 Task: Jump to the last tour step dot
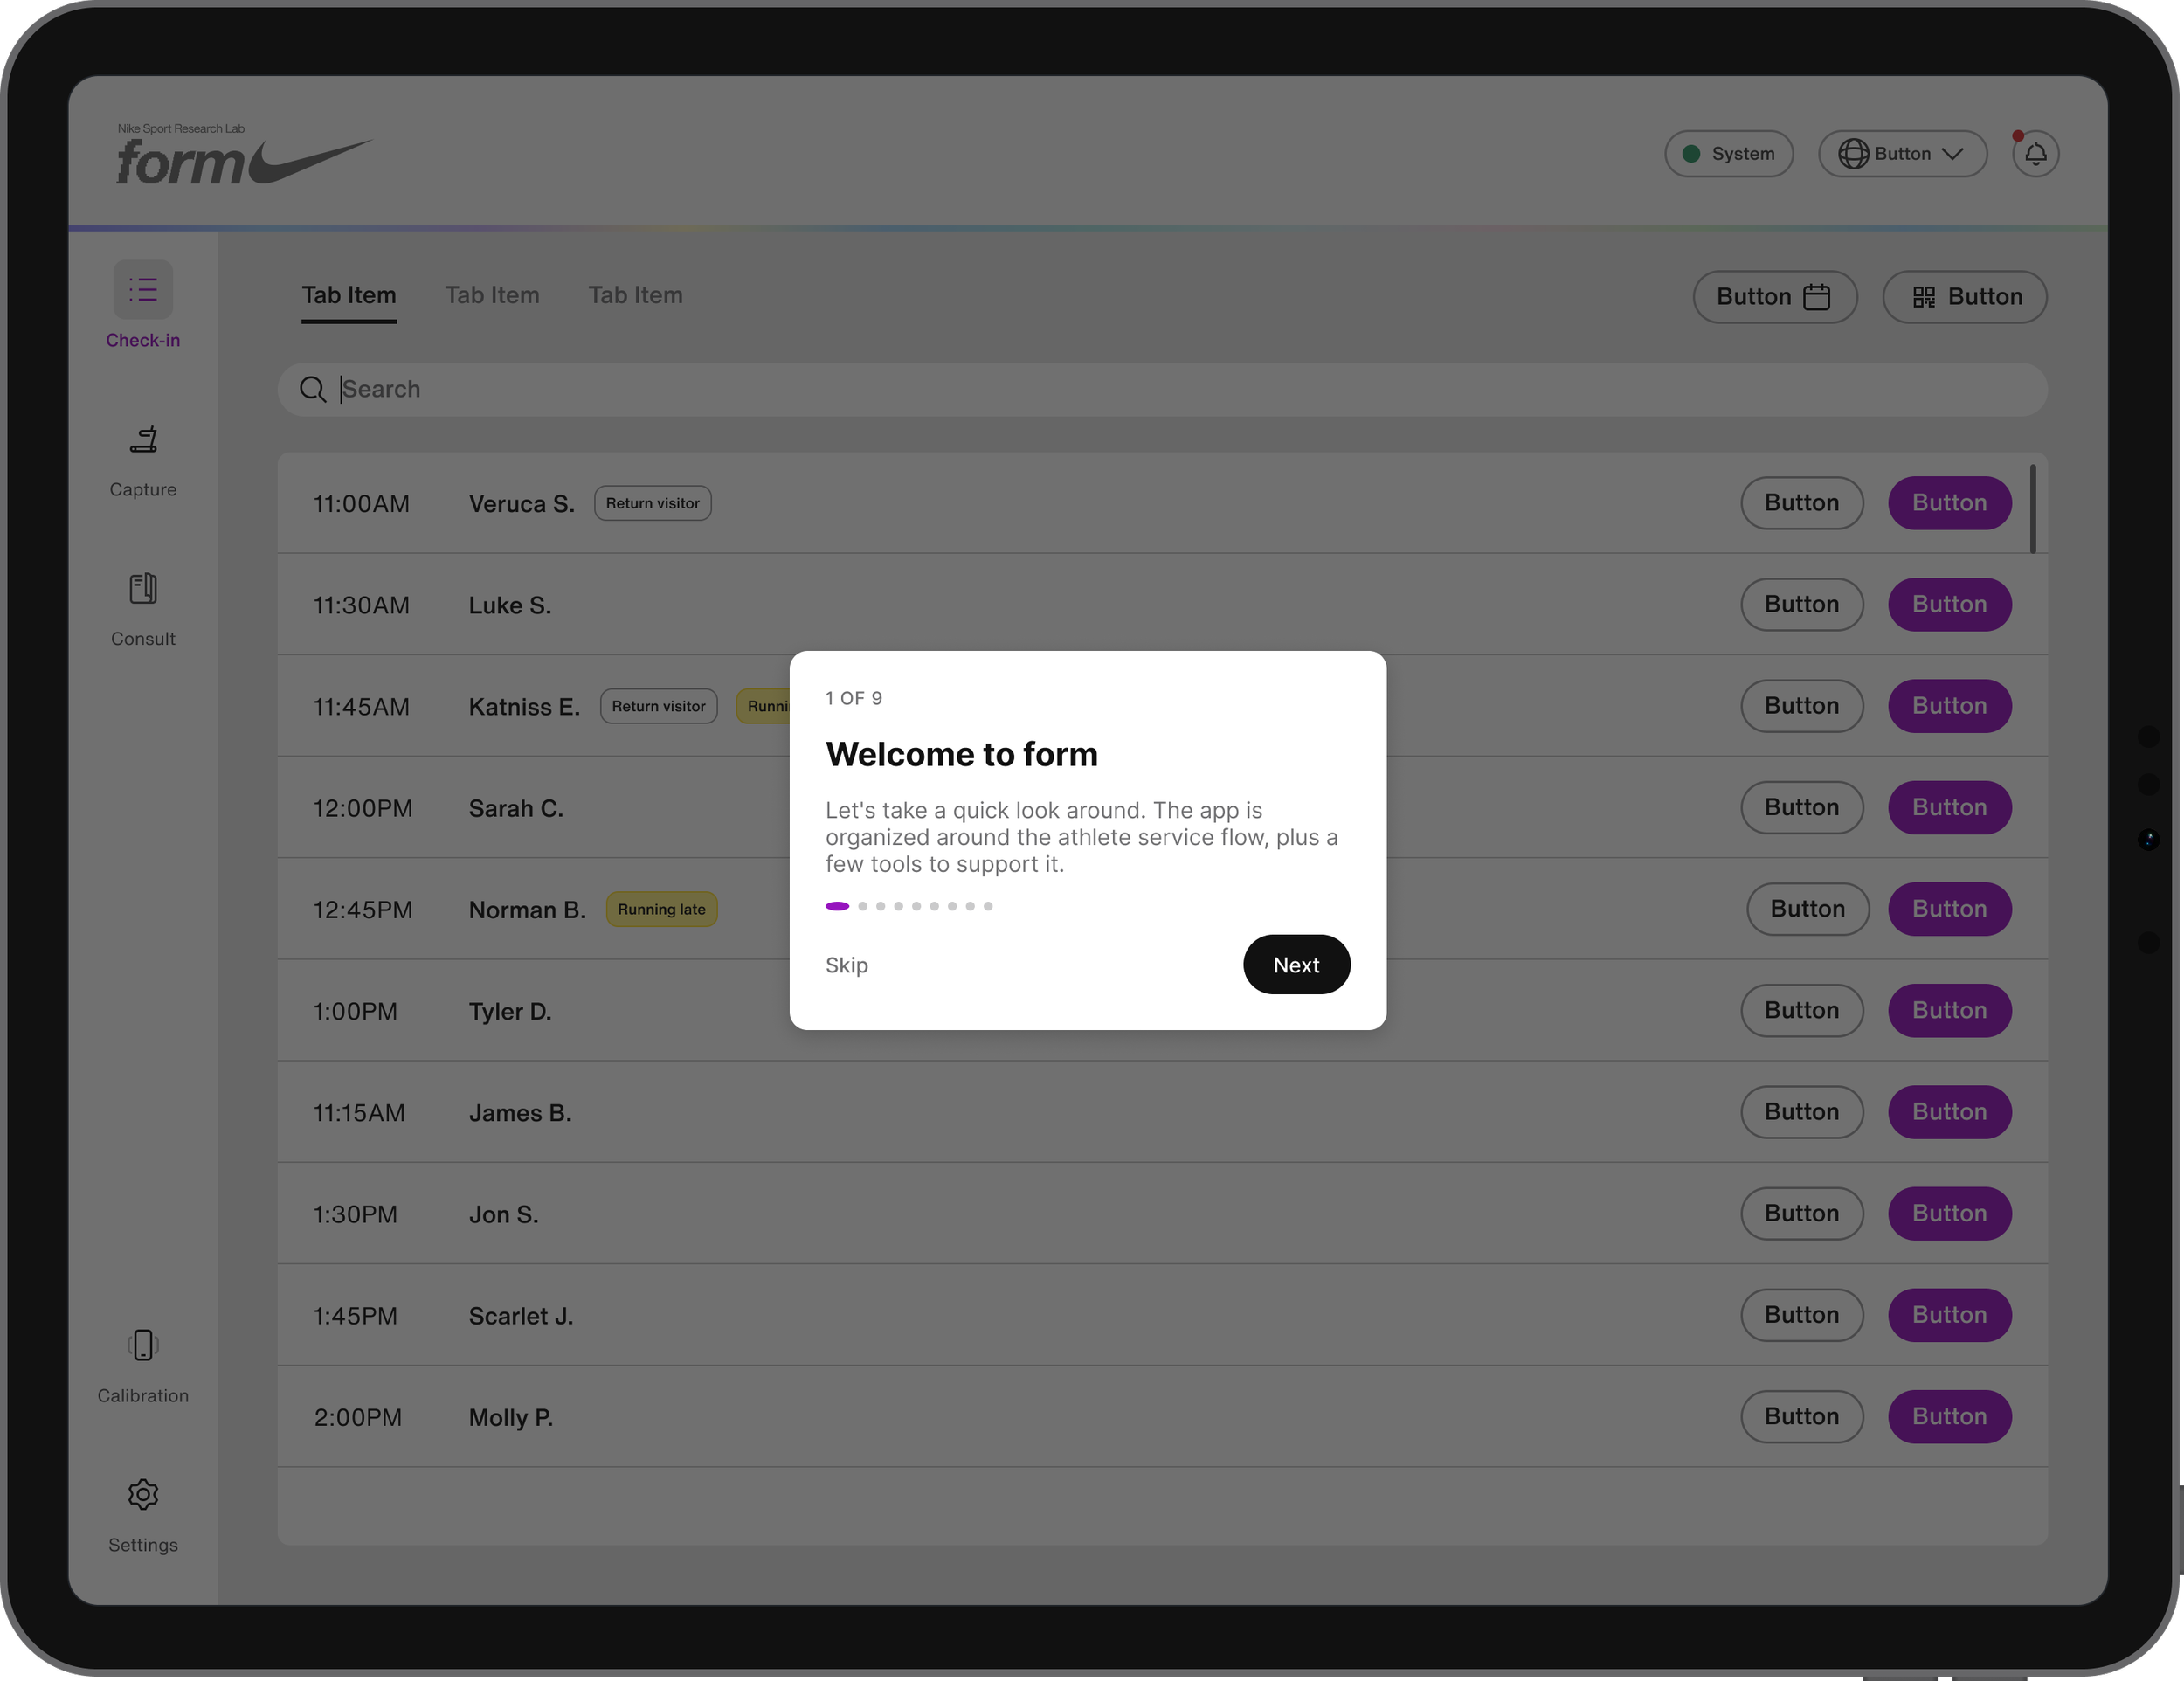click(x=988, y=906)
